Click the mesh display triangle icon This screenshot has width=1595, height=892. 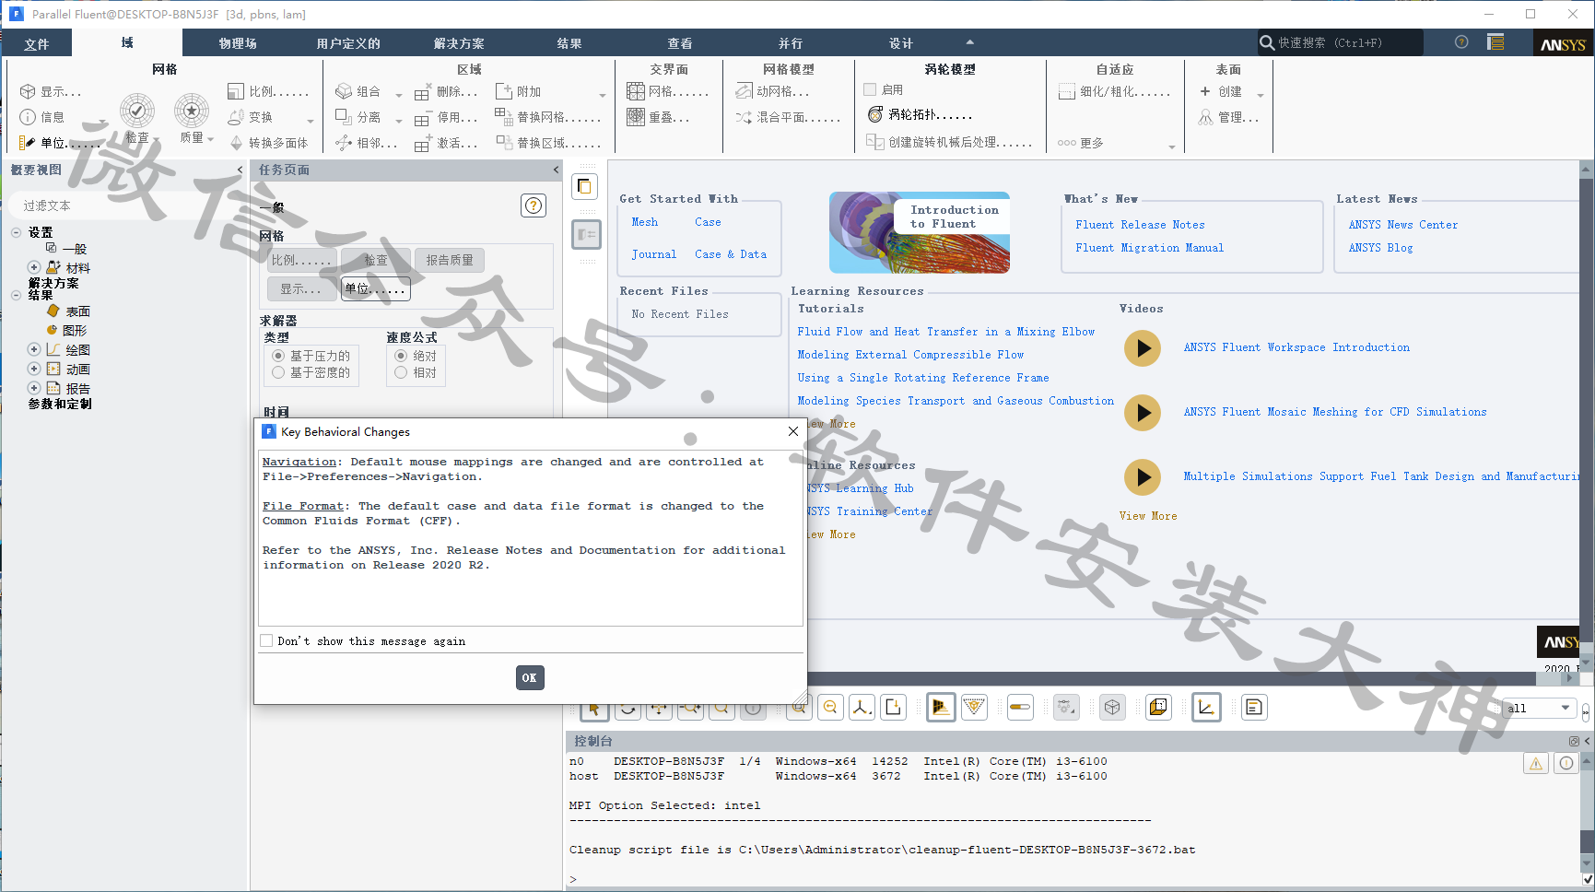[974, 707]
